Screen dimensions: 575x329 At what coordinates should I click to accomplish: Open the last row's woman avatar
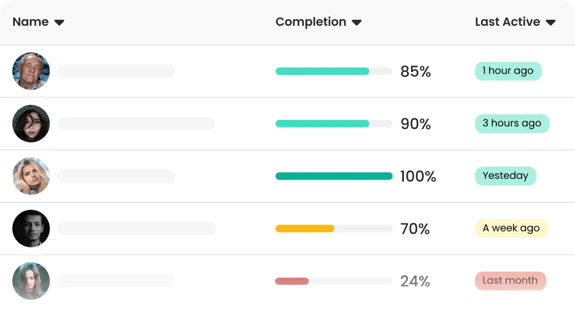click(31, 281)
